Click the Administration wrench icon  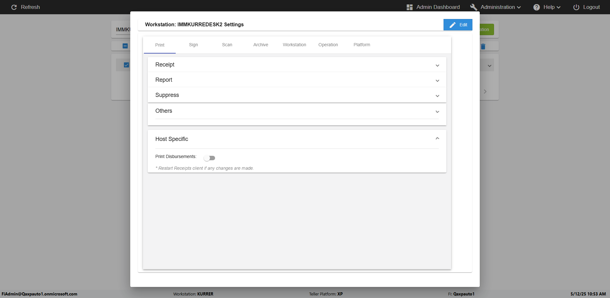474,7
